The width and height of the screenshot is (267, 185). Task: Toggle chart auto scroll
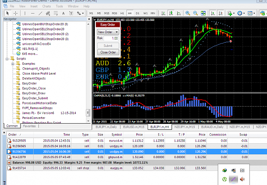(213, 13)
